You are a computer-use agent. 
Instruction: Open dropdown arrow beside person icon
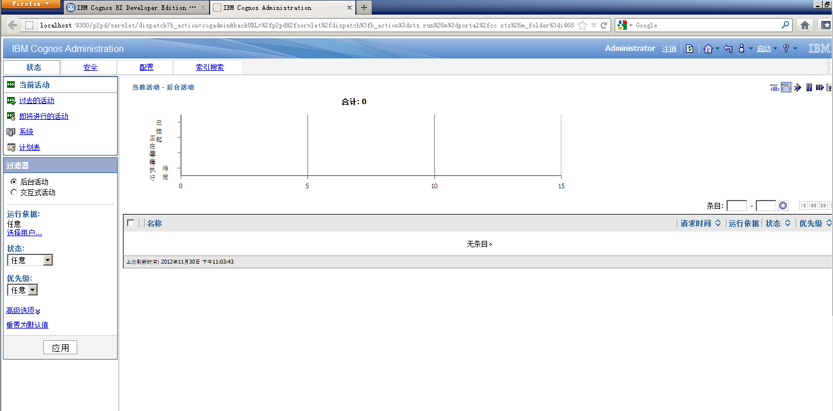(750, 49)
